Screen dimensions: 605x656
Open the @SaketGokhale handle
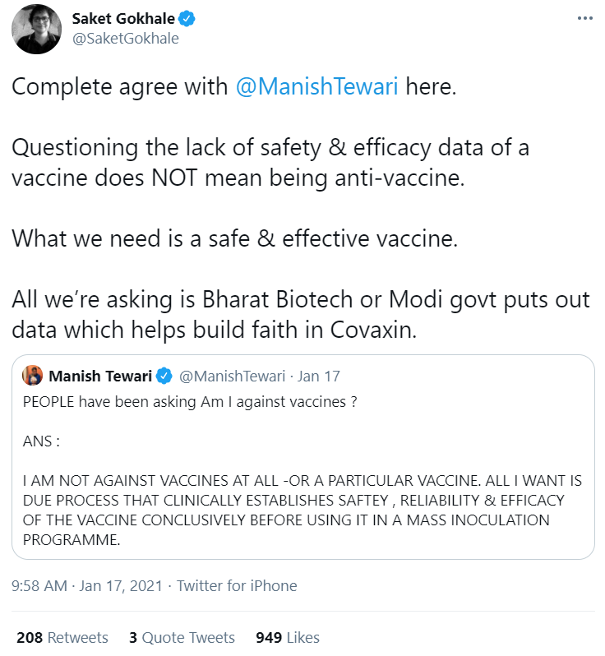(126, 39)
